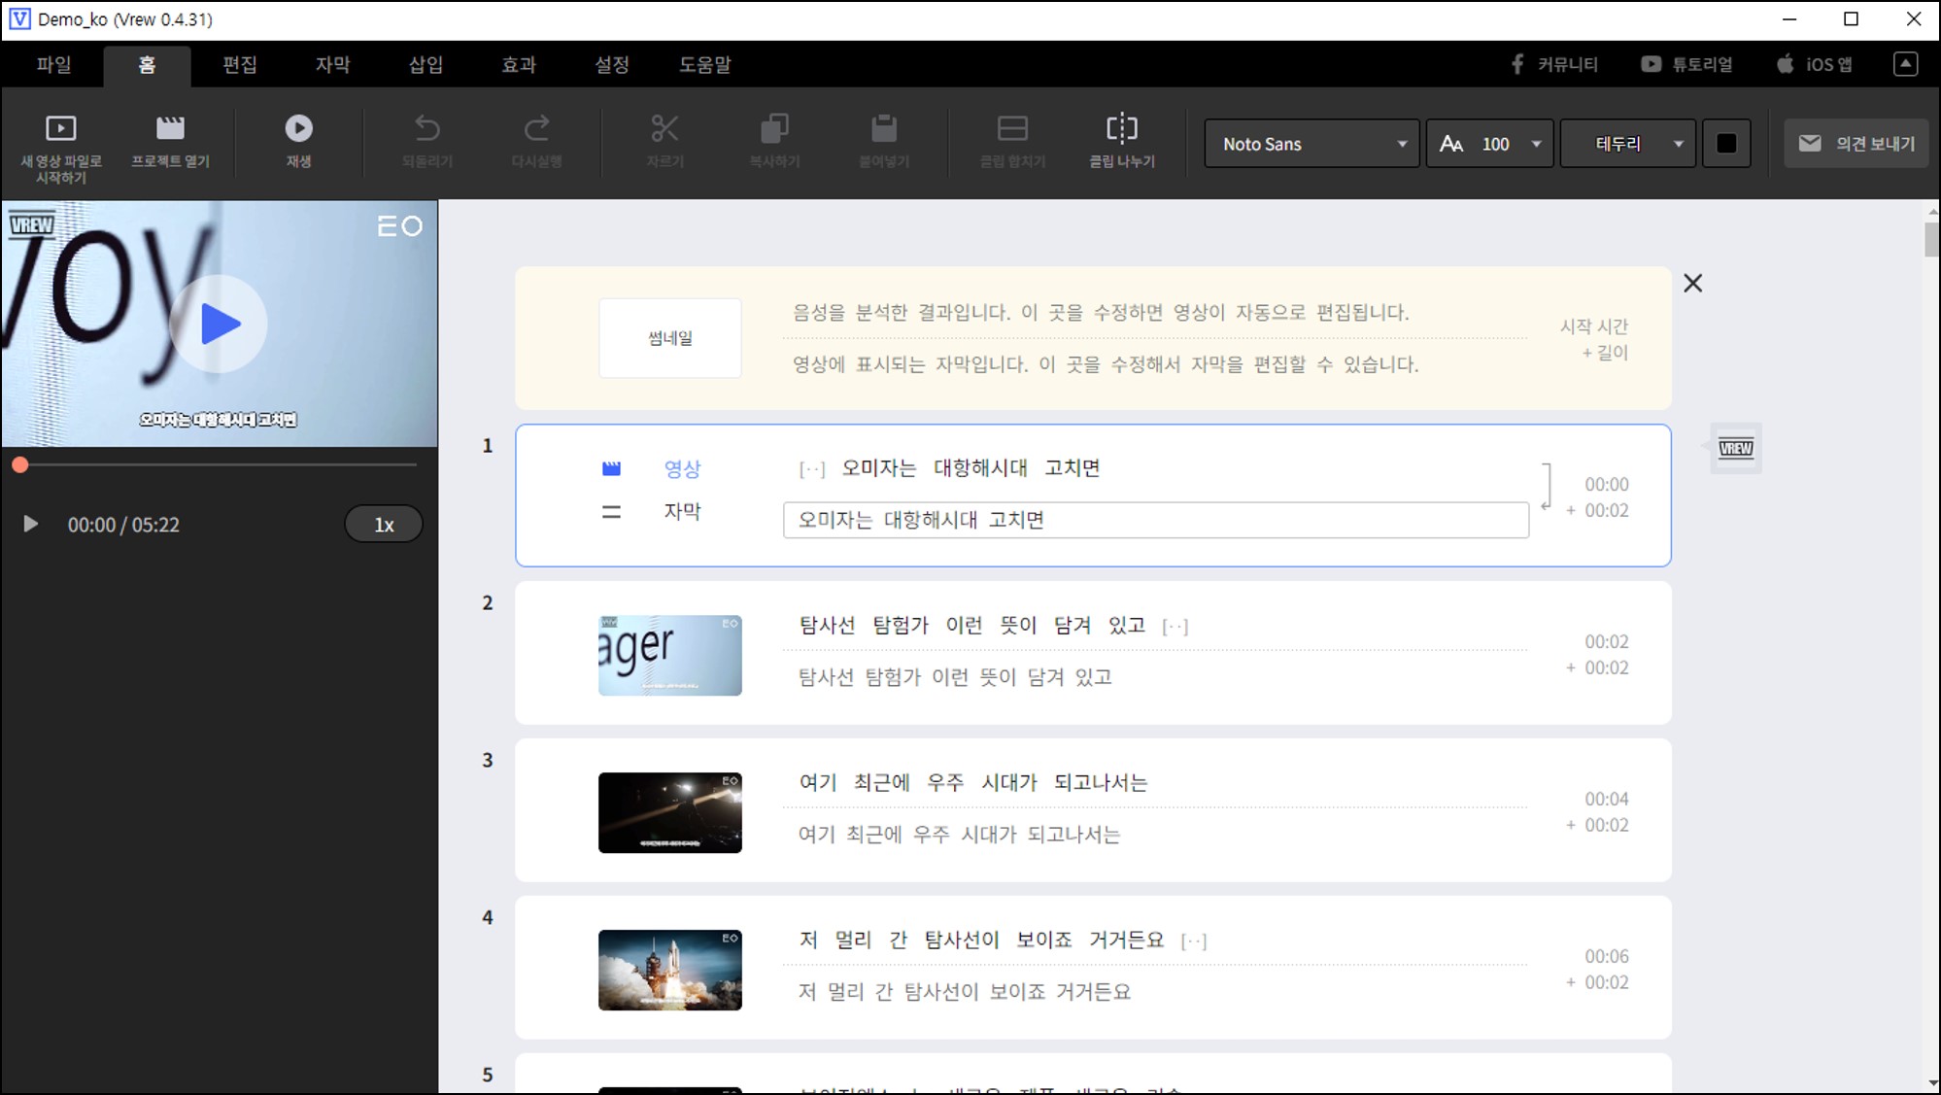Play video with the large preview play button
This screenshot has width=1941, height=1095.
[x=219, y=324]
